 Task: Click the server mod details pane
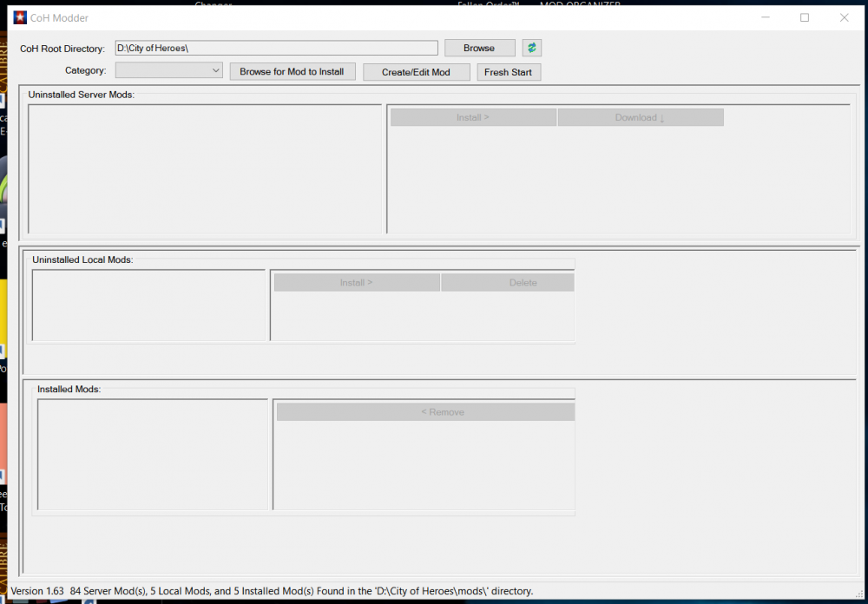point(618,181)
